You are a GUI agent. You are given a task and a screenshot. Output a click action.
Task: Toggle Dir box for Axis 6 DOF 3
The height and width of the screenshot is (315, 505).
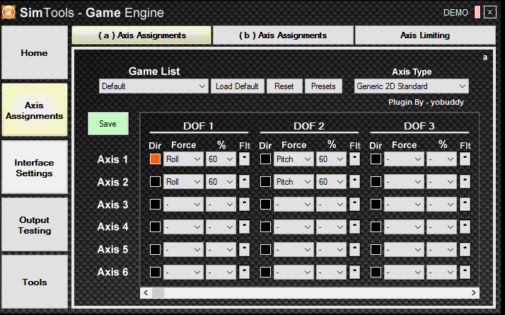[x=376, y=272]
